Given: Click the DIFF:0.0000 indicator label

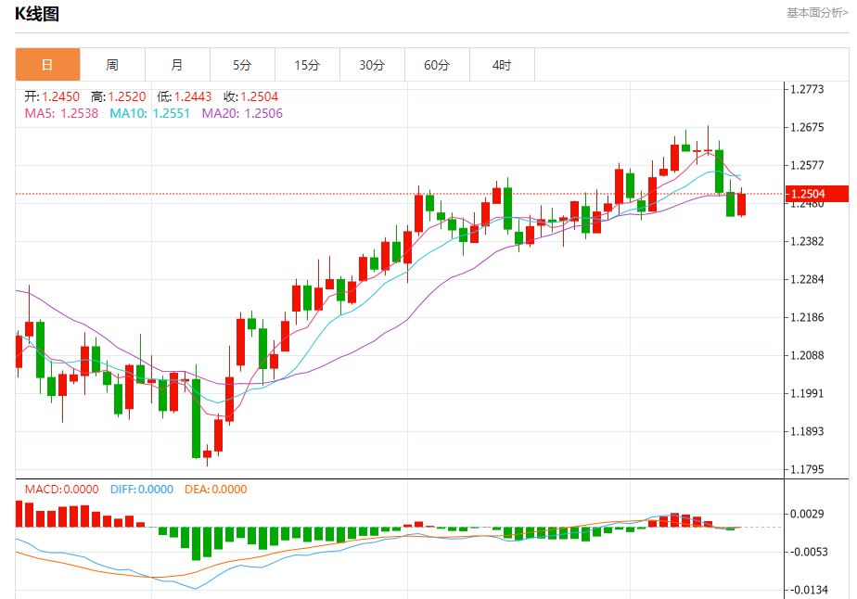Looking at the screenshot, I should coord(142,490).
